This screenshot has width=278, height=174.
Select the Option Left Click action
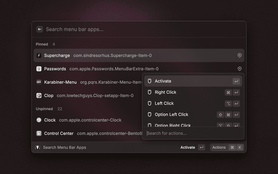[x=172, y=115]
